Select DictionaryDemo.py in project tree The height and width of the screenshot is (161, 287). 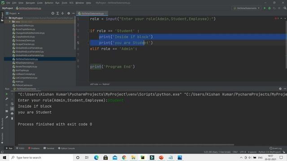25,40
